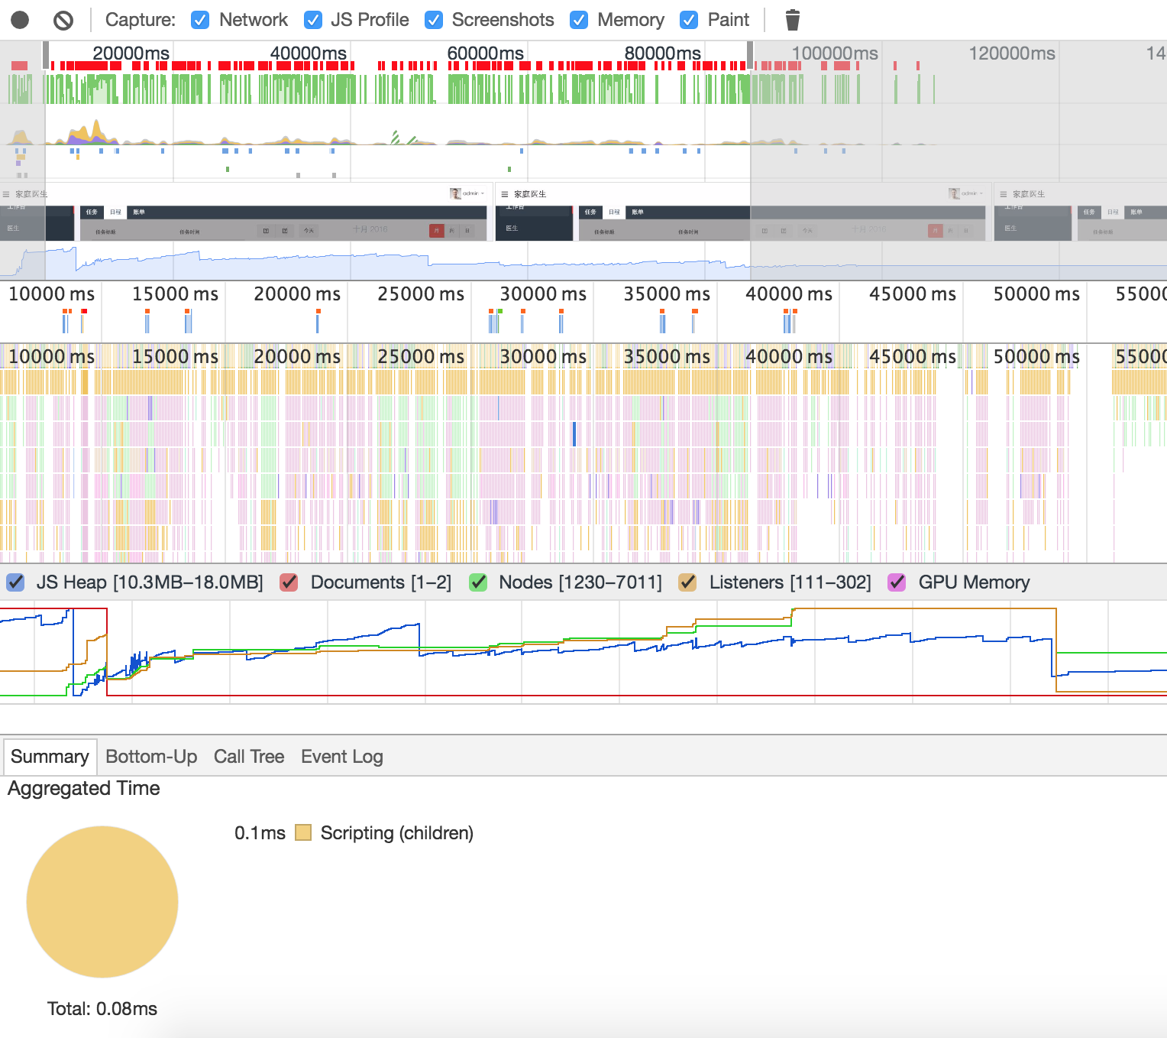Toggle the Documents counter checkbox
1167x1038 pixels.
coord(289,582)
